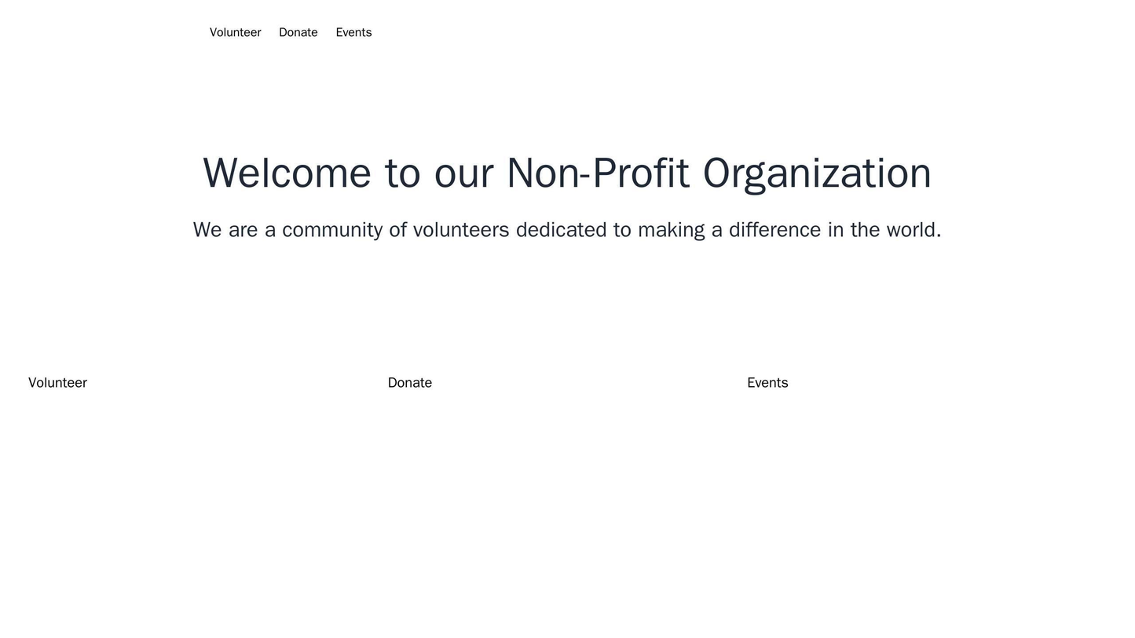Open the Donate section in the footer
Screen dimensions: 1135x638
point(409,382)
